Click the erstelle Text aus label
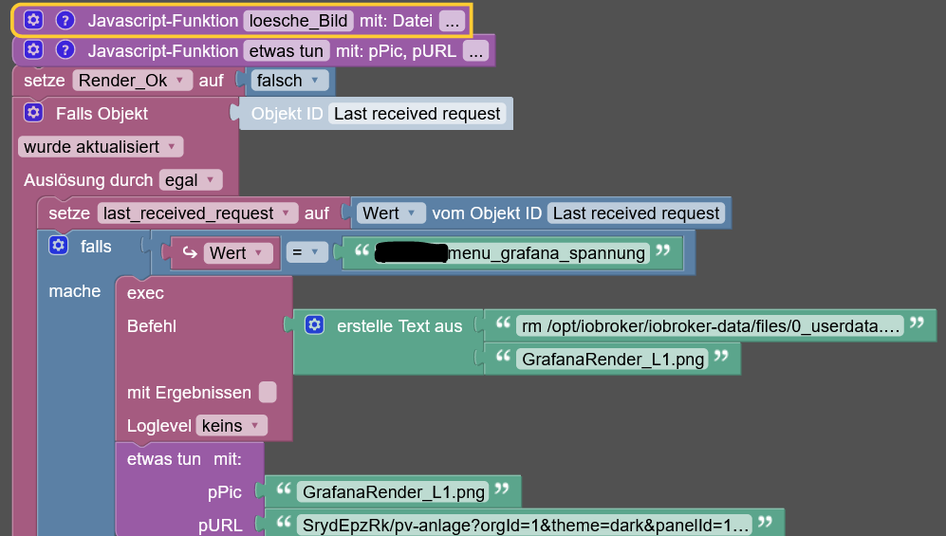 [399, 326]
